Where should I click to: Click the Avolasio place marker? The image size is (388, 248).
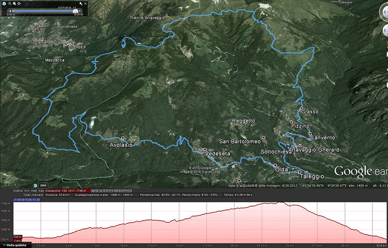pyautogui.click(x=123, y=138)
